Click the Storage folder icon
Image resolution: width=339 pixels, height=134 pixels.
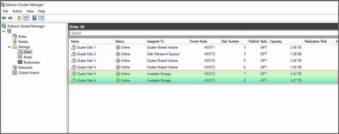pyautogui.click(x=15, y=47)
